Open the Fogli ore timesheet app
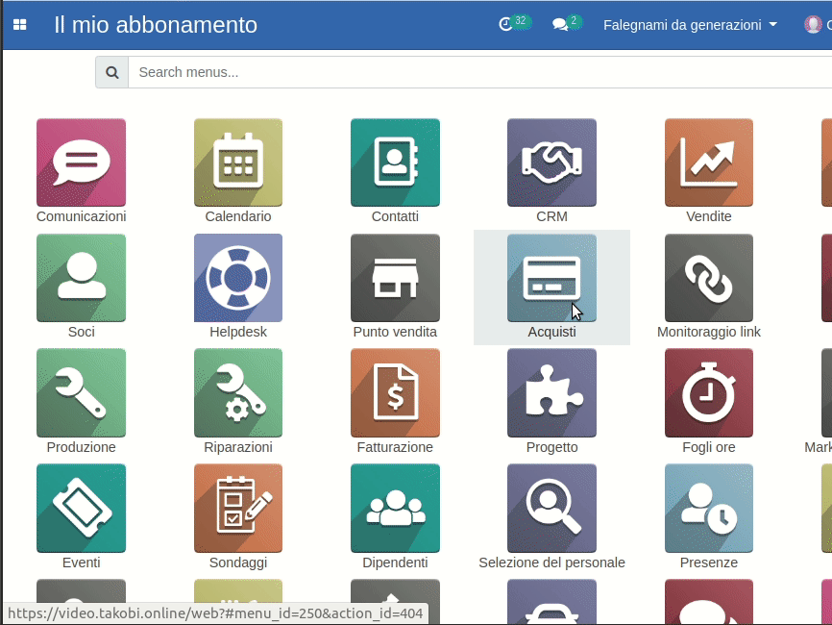832x625 pixels. click(709, 393)
